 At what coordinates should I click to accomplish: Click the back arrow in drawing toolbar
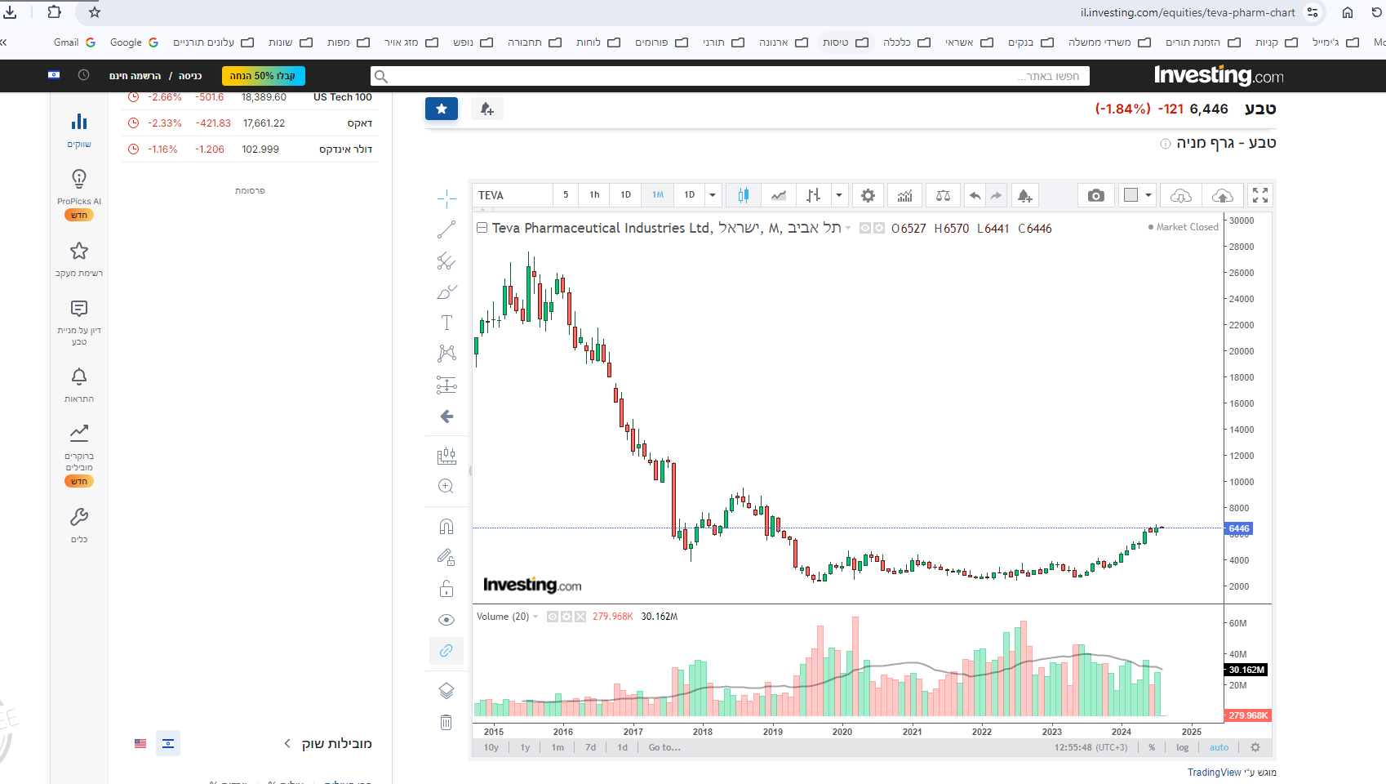coord(446,416)
